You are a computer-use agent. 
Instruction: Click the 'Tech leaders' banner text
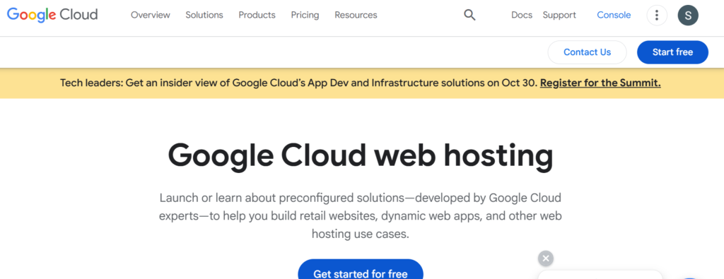[x=299, y=83]
